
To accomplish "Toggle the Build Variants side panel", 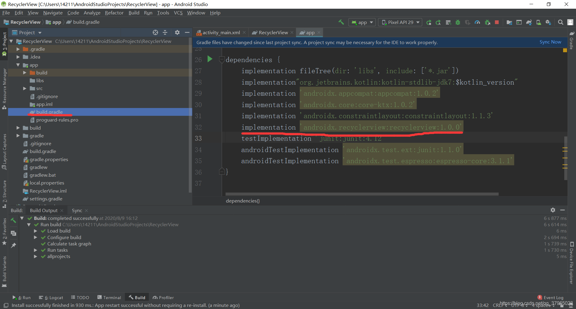I will click(4, 271).
